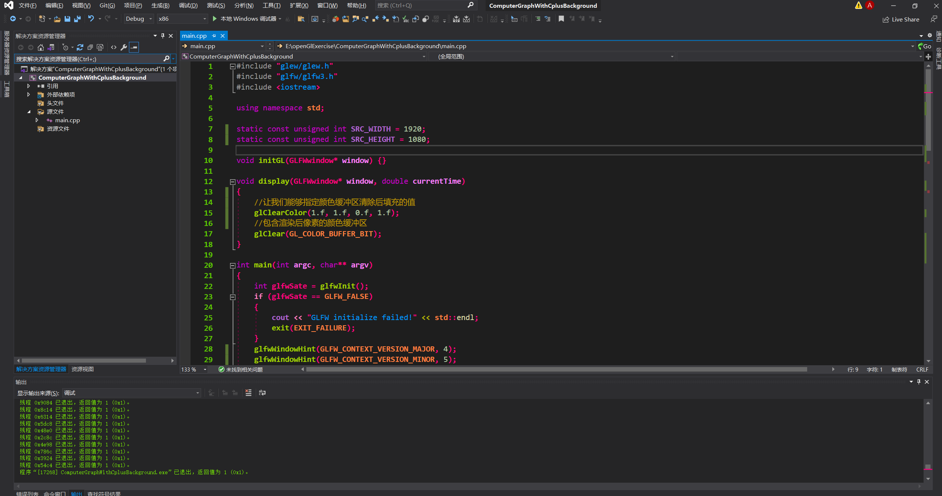The image size is (942, 496).
Task: Expand the 引用 references tree node
Action: tap(29, 86)
